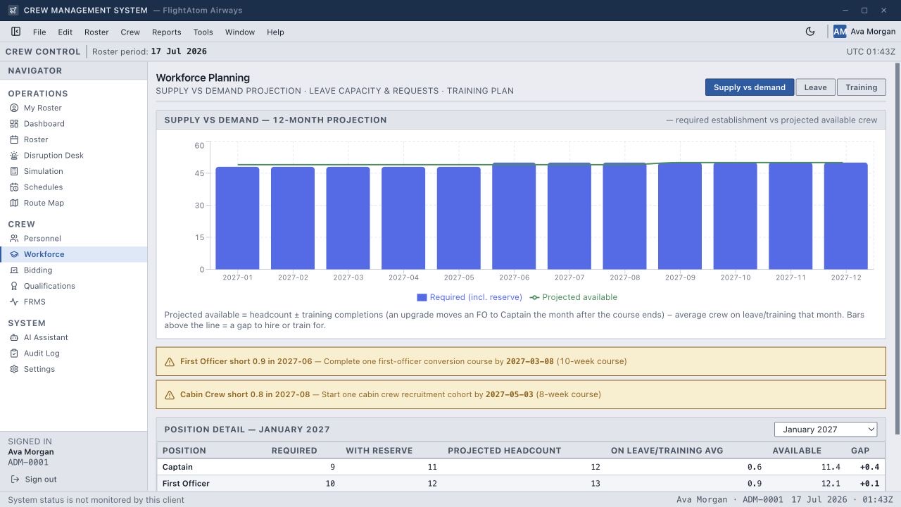Open Disruption Desk page
This screenshot has height=507, width=901.
[x=74, y=156]
